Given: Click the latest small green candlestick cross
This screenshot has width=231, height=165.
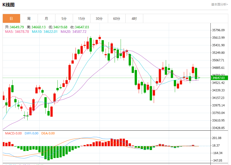Looking at the screenshot, I should [x=199, y=78].
